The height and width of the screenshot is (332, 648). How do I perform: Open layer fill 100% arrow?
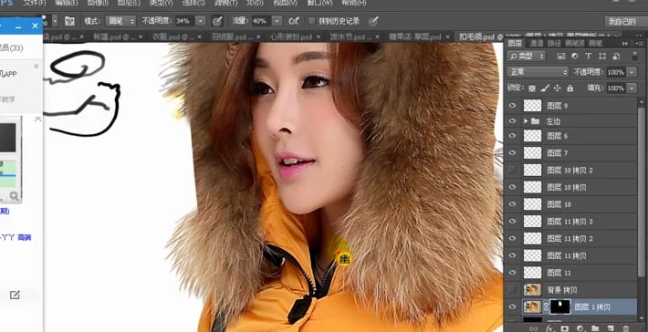632,88
